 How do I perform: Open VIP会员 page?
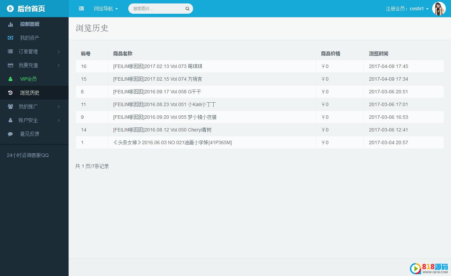pyautogui.click(x=28, y=79)
